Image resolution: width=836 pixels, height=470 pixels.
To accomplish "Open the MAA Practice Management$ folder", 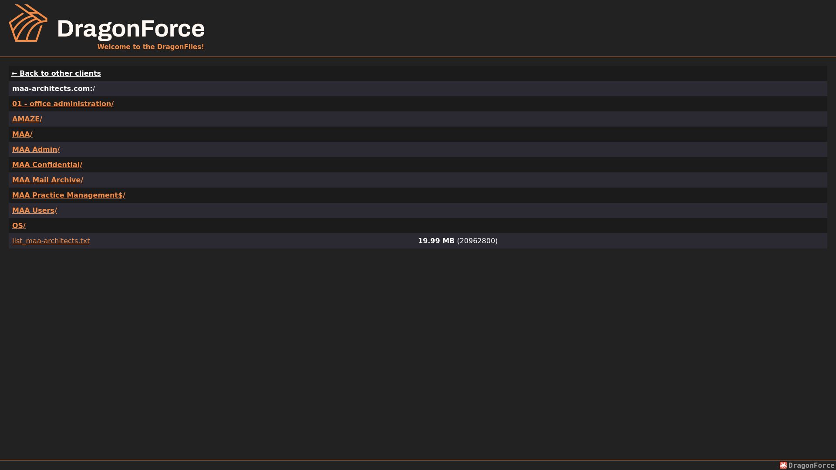I will [x=69, y=195].
